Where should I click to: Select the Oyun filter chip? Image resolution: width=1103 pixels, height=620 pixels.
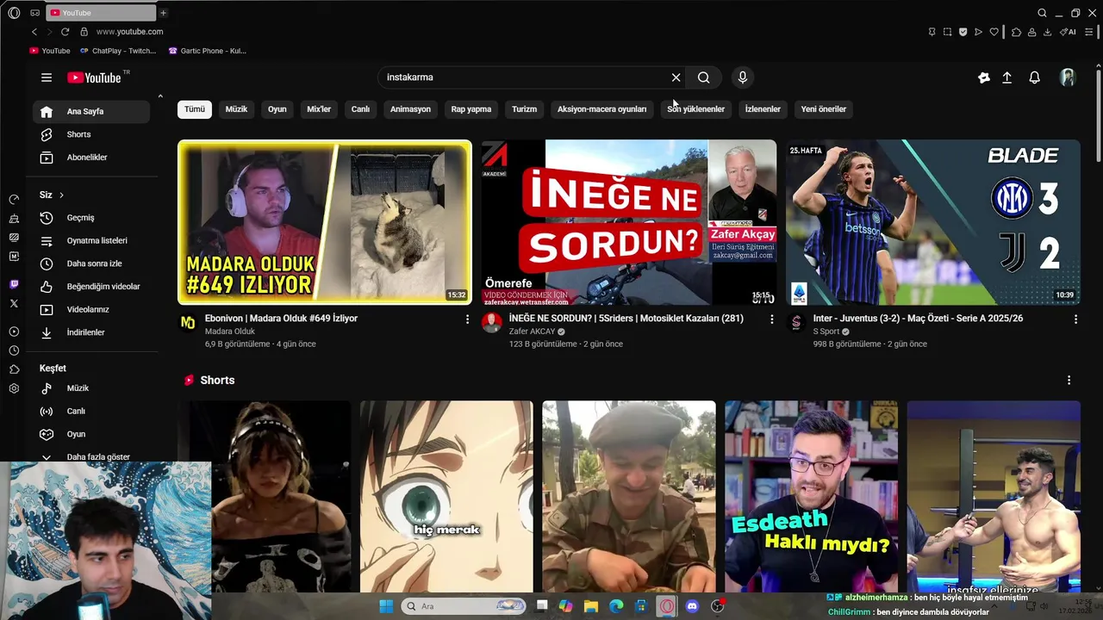click(x=277, y=109)
